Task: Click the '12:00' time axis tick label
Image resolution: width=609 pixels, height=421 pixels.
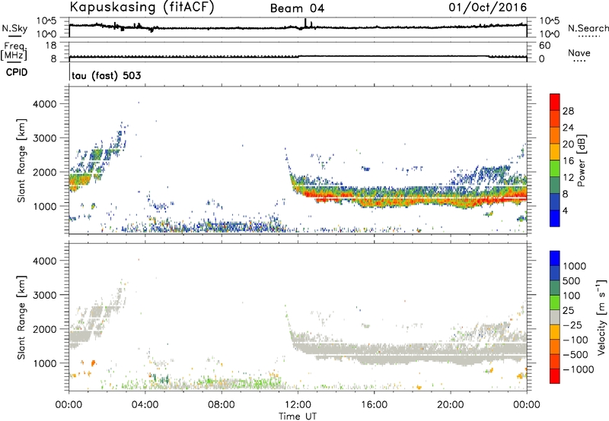Action: pyautogui.click(x=298, y=405)
